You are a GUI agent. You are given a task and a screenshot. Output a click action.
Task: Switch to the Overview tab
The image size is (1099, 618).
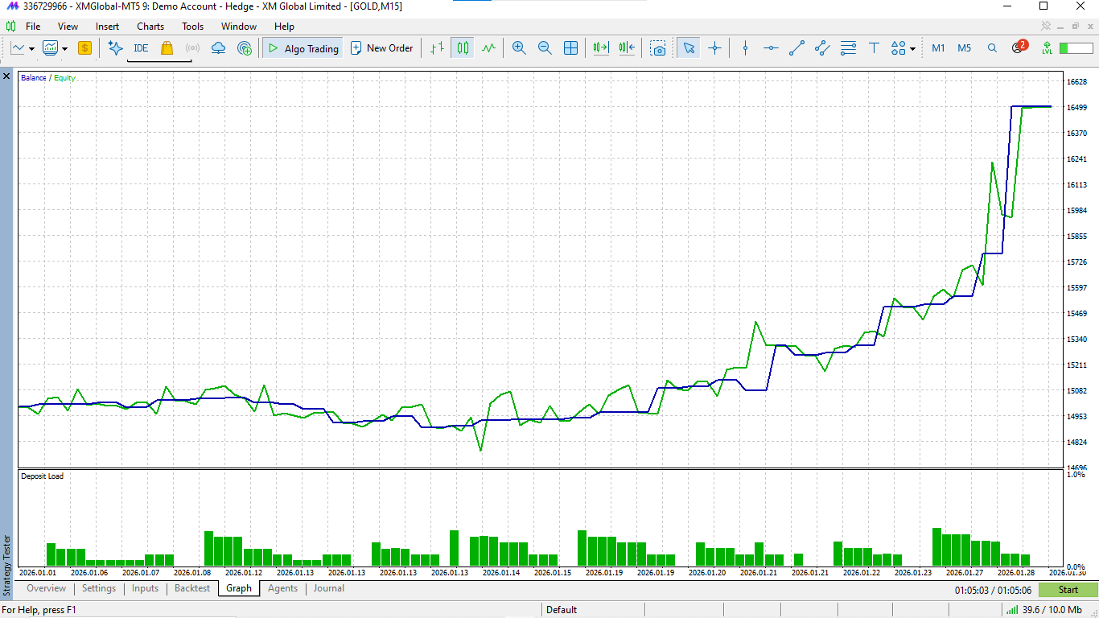point(47,589)
